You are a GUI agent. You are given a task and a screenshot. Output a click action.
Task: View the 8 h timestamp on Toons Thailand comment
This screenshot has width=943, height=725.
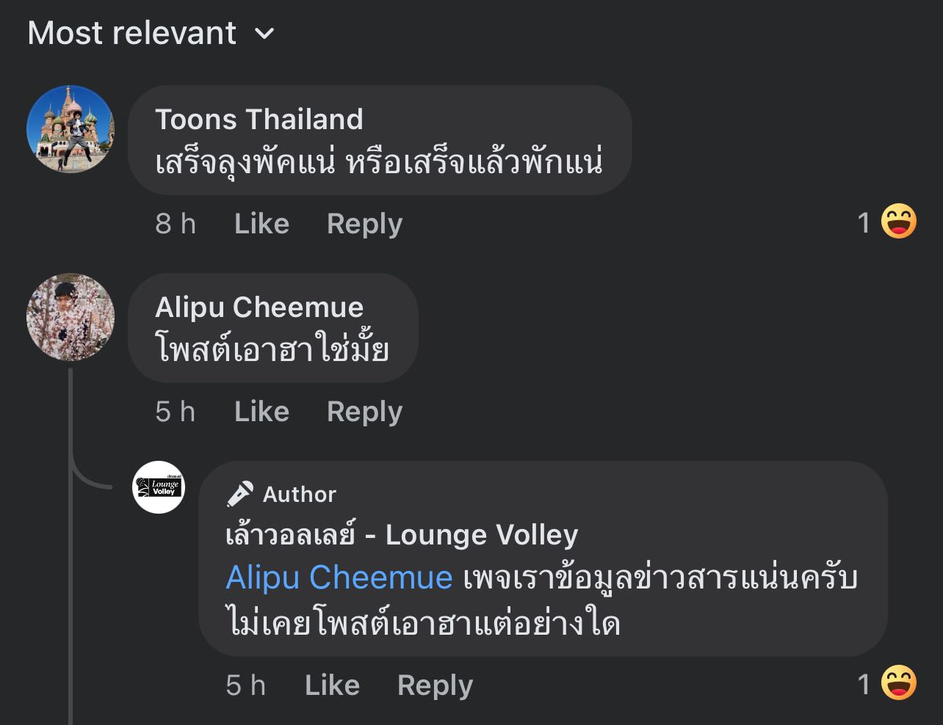point(176,224)
